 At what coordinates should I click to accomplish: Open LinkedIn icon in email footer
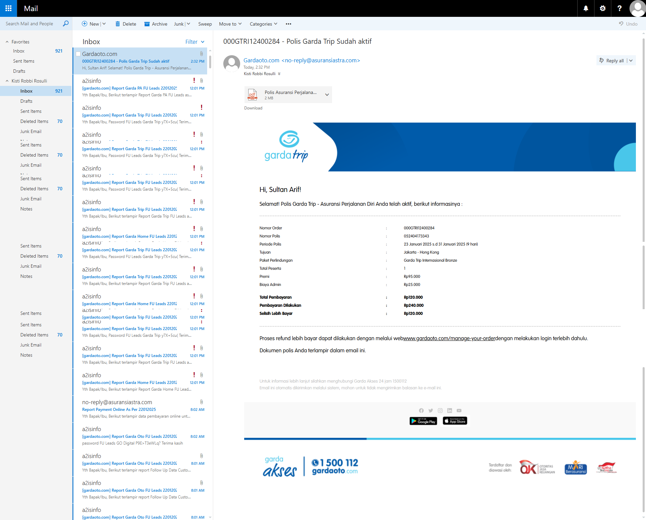point(449,411)
